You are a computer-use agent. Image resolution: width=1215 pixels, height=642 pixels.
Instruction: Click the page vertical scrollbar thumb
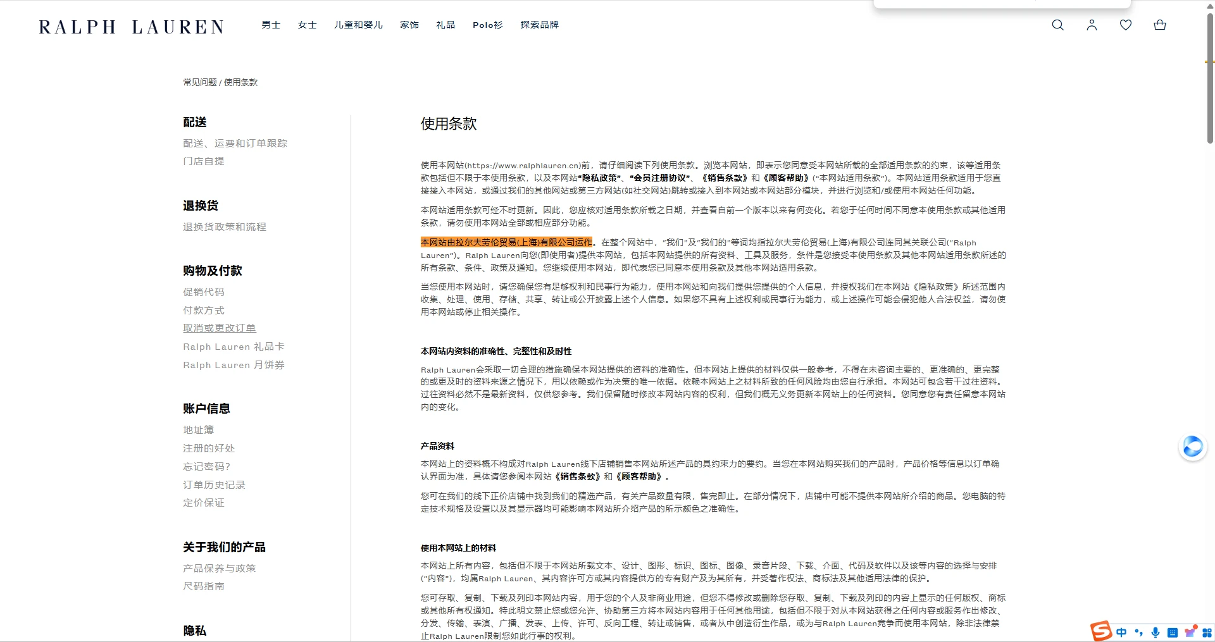(1210, 78)
